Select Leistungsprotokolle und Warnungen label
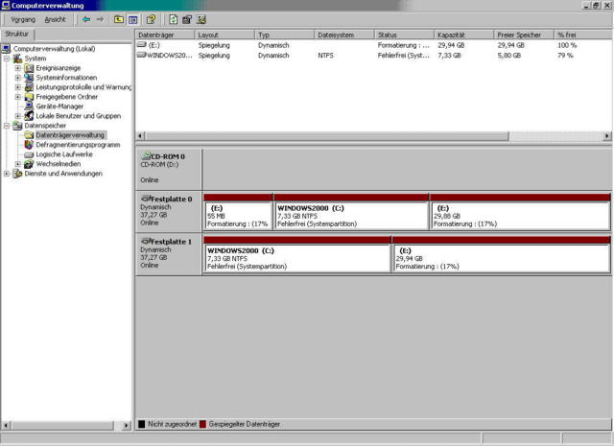 click(x=83, y=87)
